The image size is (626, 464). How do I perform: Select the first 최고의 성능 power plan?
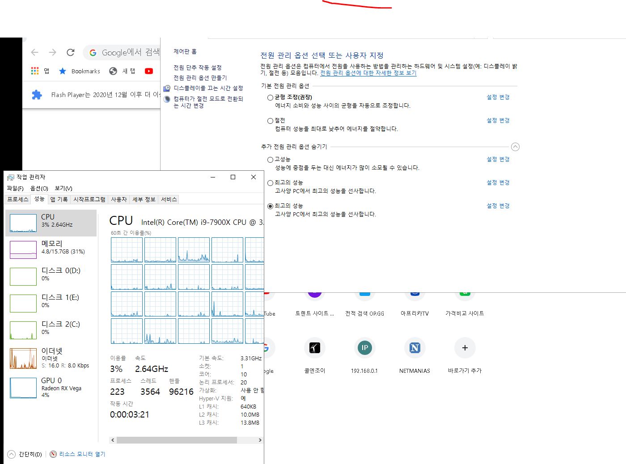[x=270, y=183]
